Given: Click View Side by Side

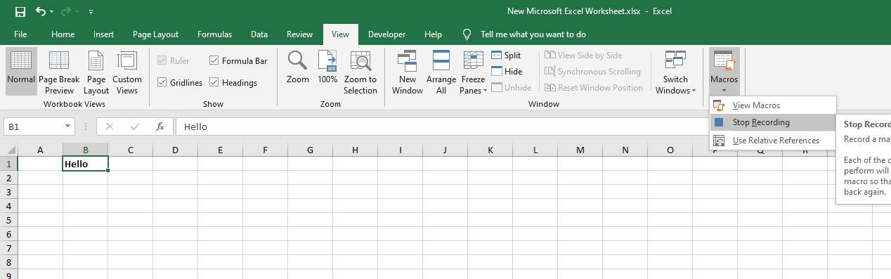Looking at the screenshot, I should 583,56.
